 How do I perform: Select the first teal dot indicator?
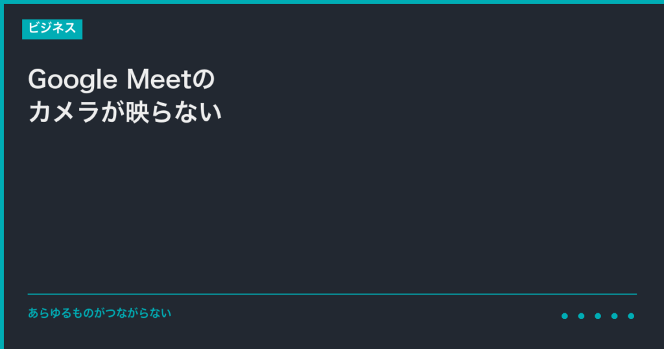564,316
